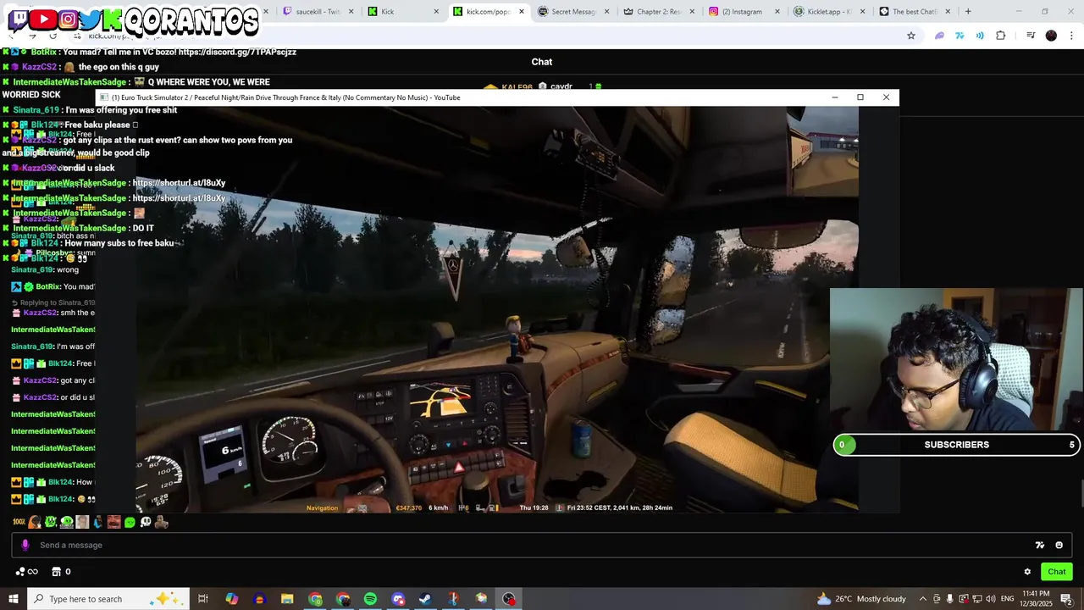Open the weather widget showing 26°C
This screenshot has width=1084, height=610.
pos(861,599)
